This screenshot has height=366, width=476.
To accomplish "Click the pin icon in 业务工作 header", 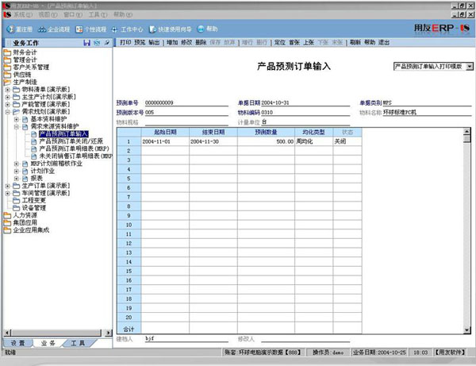I will (107, 43).
